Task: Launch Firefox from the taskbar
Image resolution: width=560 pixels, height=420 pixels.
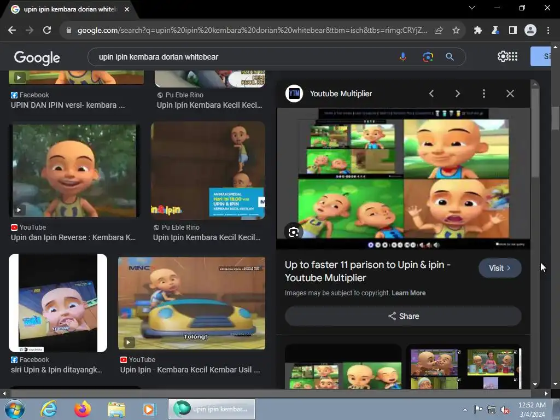Action: [x=82, y=409]
